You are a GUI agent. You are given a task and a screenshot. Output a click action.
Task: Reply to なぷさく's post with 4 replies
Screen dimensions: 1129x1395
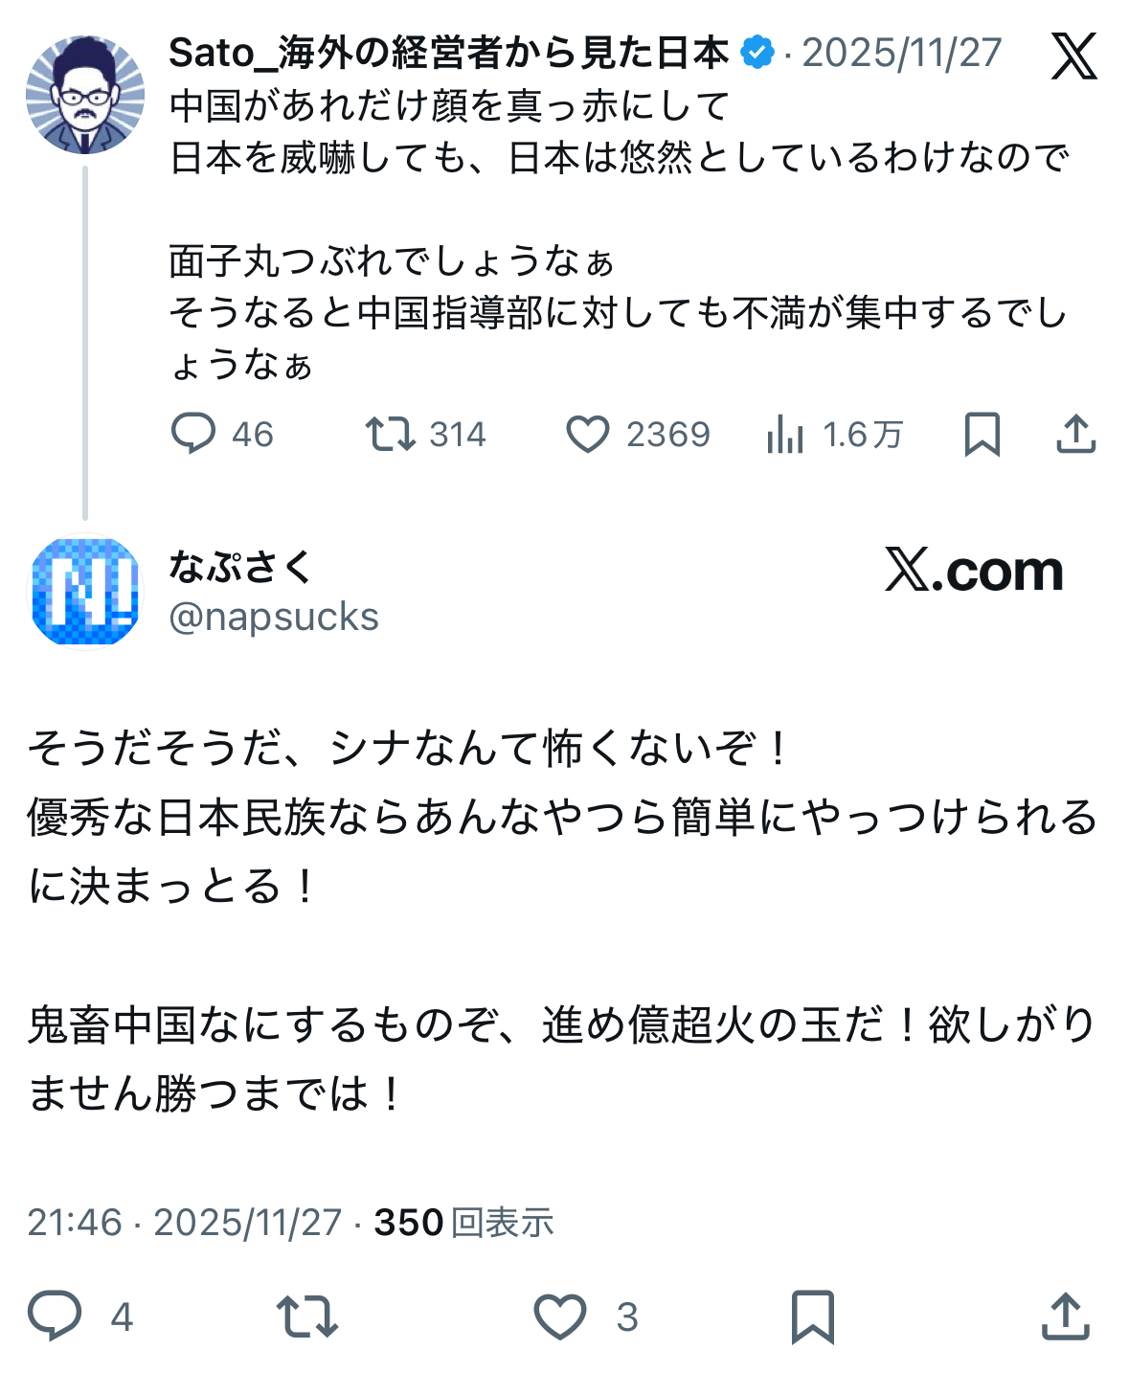pyautogui.click(x=56, y=1316)
